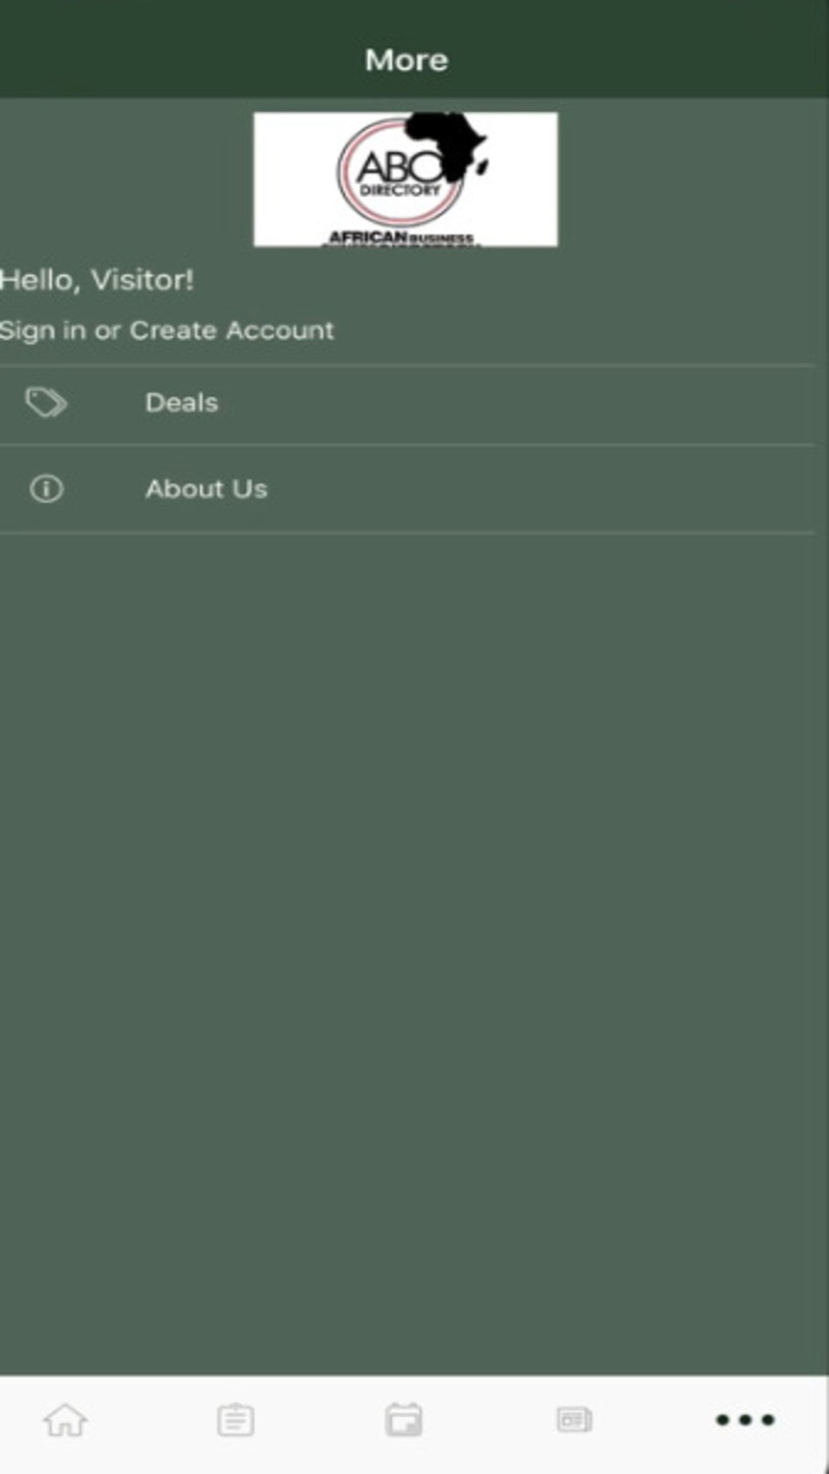This screenshot has height=1474, width=829.
Task: Click the Create Account words
Action: 232,331
